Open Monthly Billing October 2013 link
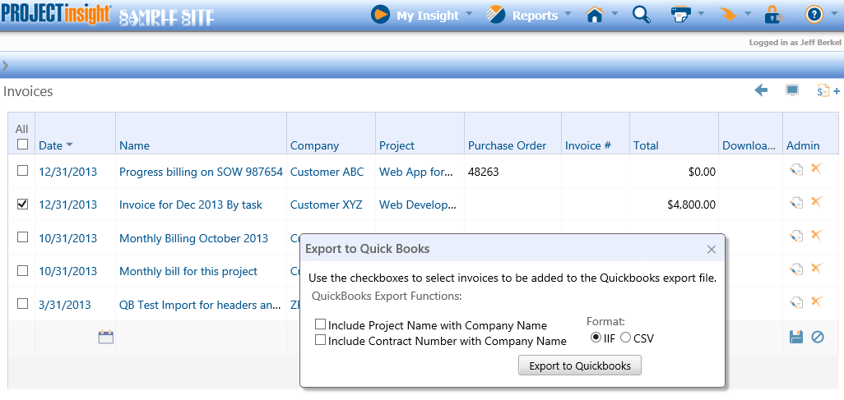The height and width of the screenshot is (400, 844). (194, 238)
